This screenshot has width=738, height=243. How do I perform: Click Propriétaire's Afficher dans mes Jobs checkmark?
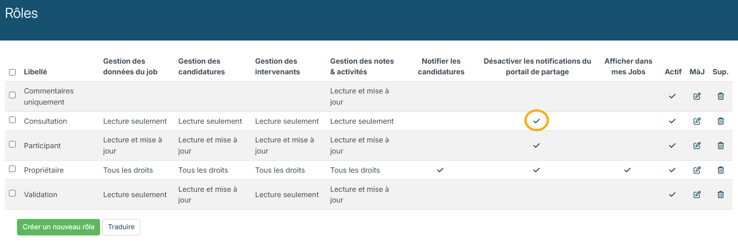point(628,170)
